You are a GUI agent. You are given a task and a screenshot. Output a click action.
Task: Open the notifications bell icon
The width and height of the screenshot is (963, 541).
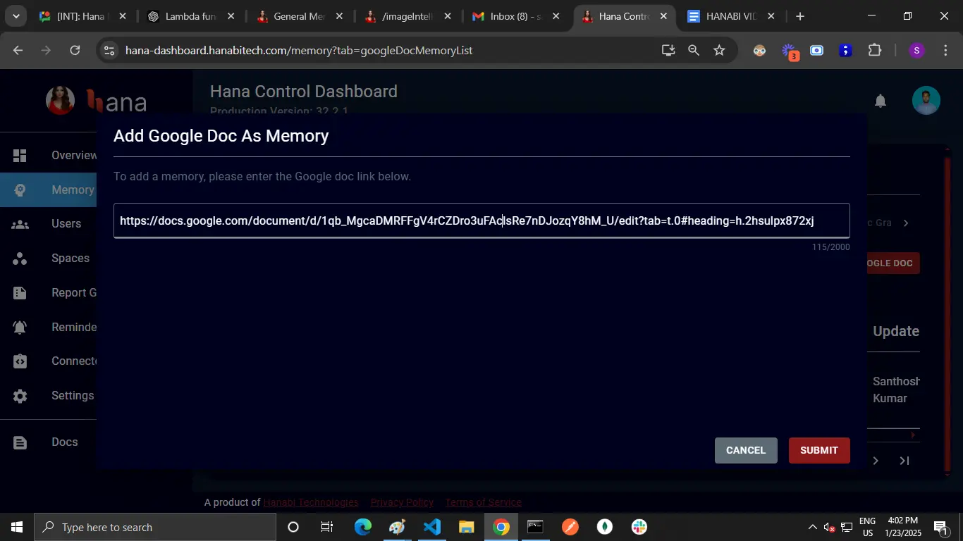[x=881, y=101]
